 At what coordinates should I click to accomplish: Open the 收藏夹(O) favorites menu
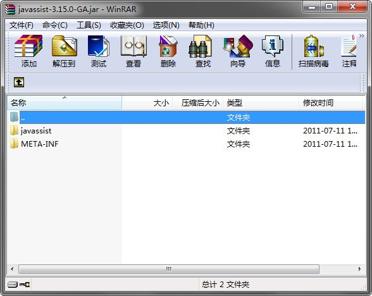[x=127, y=25]
